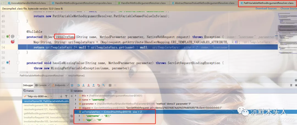Fold the handleMissingValue method at line 57
Image resolution: width=297 pixels, height=125 pixels.
18,63
